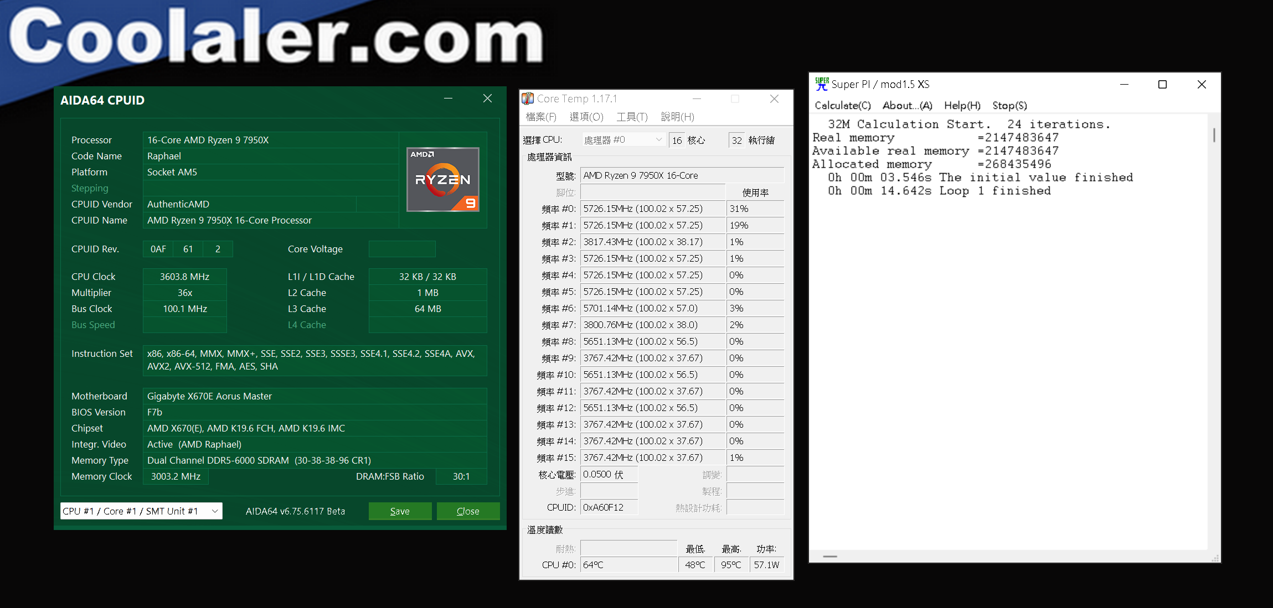
Task: Click the 0xA60F12 CPUID field in Core Temp
Action: (x=609, y=507)
